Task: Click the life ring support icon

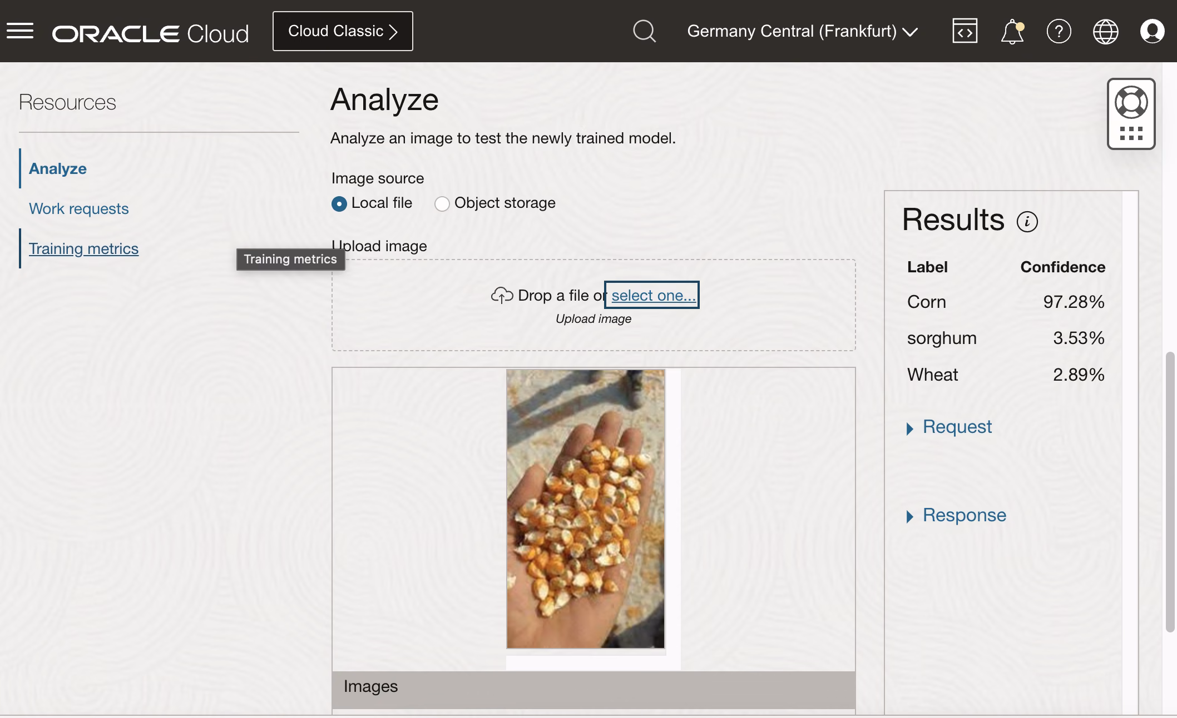Action: tap(1131, 103)
